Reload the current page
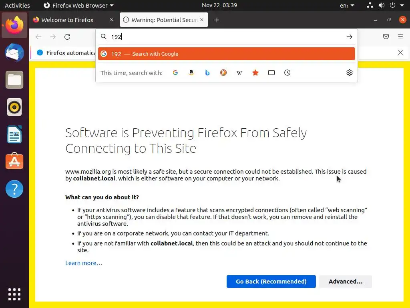The image size is (410, 308). (x=67, y=37)
